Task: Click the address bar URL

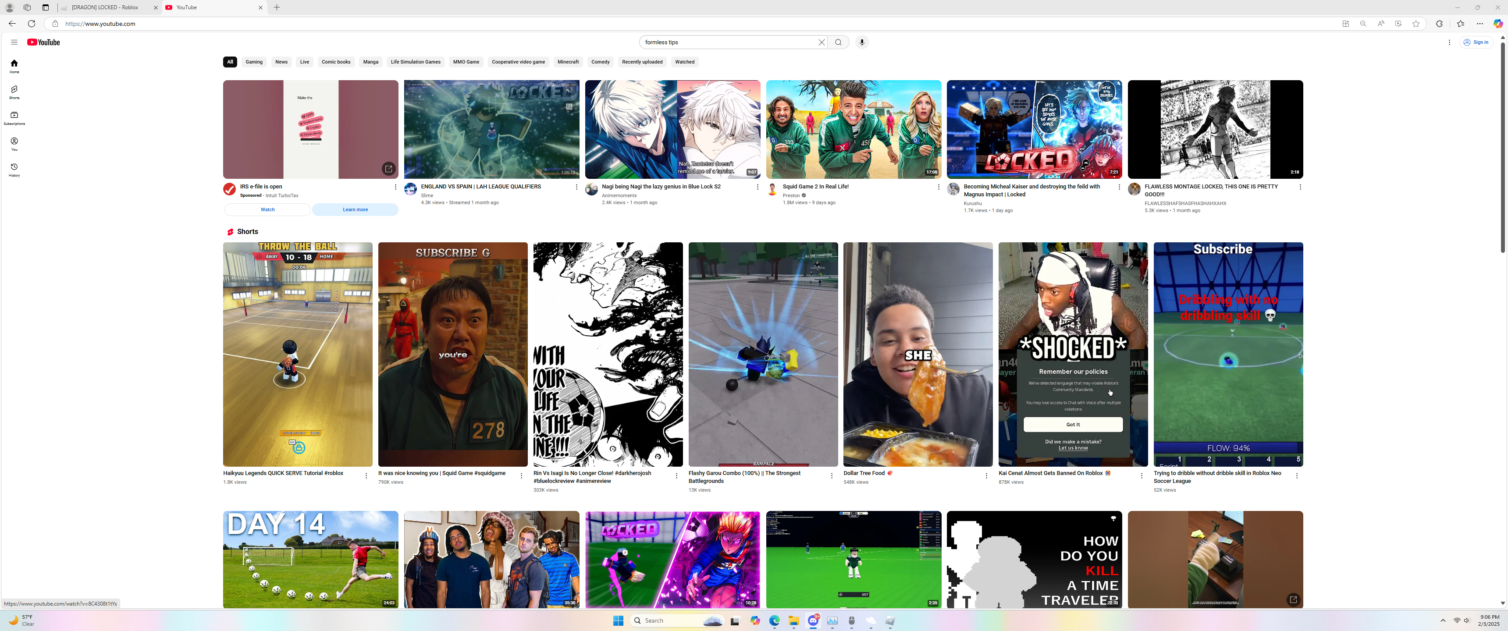Action: pos(100,24)
